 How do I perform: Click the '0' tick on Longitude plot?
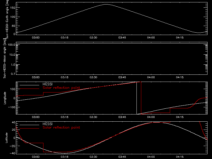(x=14, y=98)
